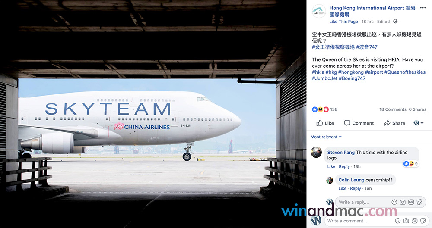Click the public audience globe icon
This screenshot has height=228, width=432.
pos(395,21)
